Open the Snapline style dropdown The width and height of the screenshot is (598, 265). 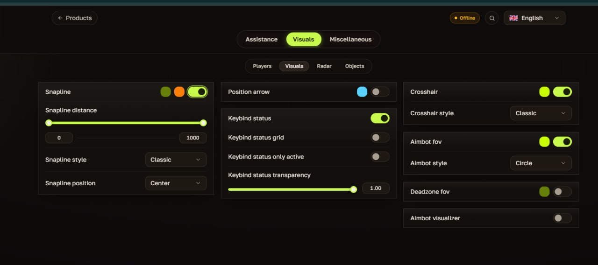pos(176,160)
